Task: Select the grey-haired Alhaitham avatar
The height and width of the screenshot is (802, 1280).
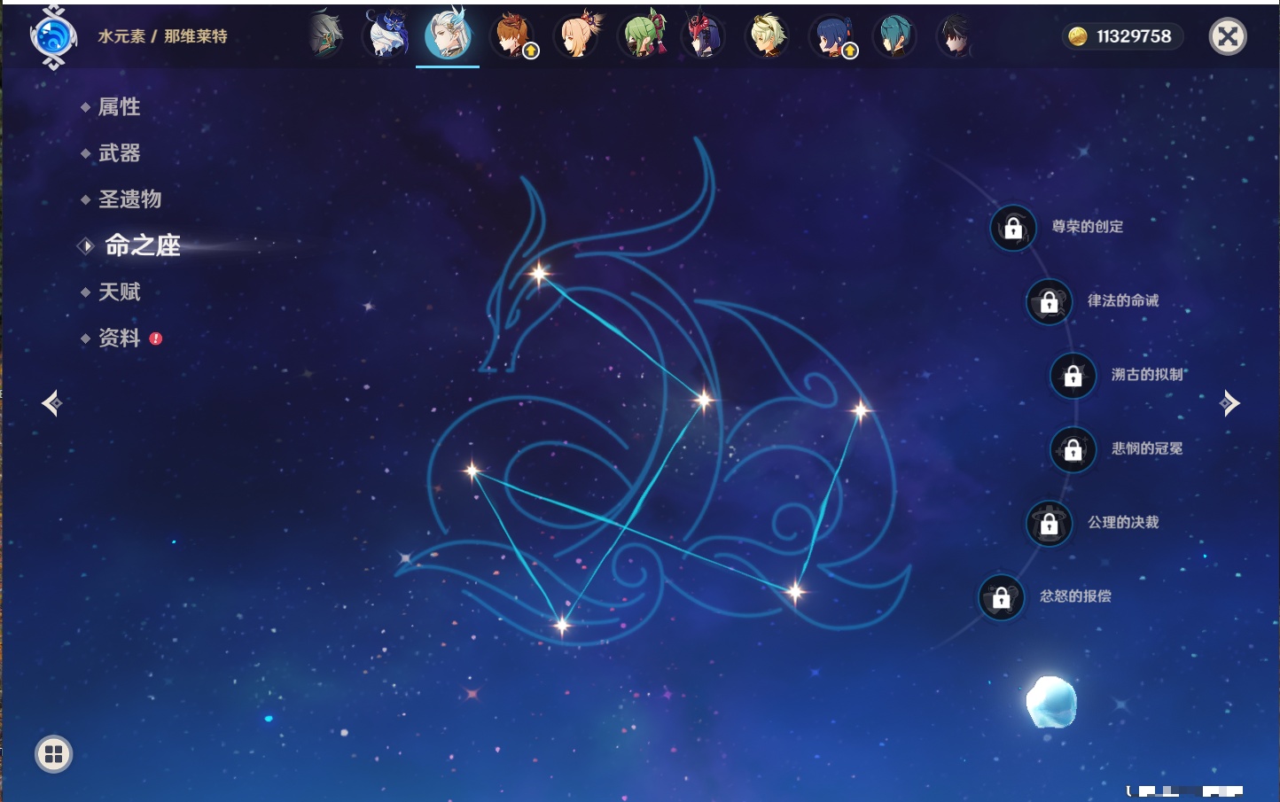Action: click(325, 35)
